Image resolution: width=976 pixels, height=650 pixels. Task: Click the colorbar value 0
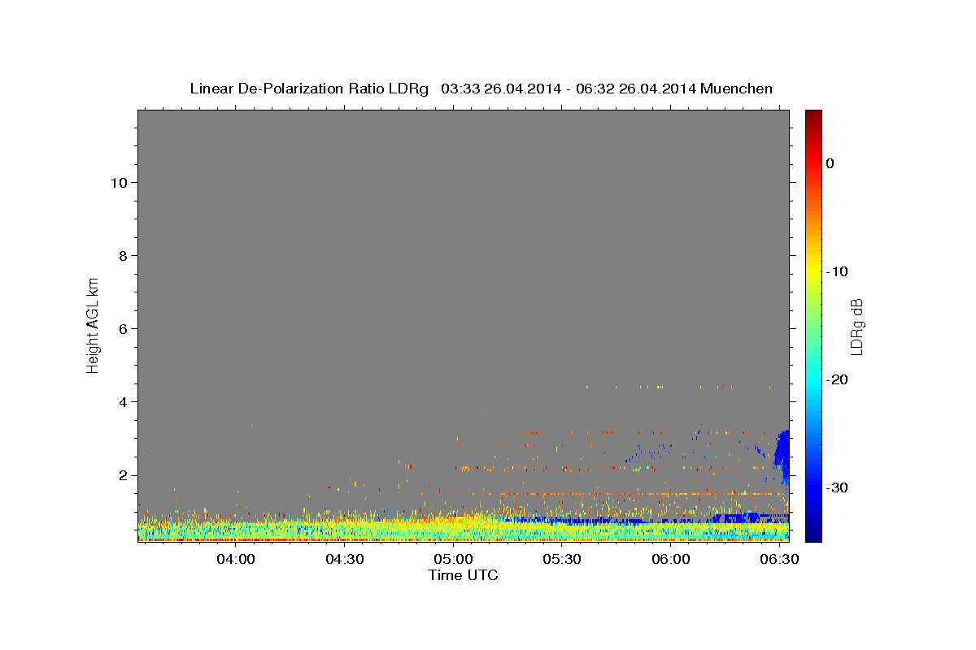(830, 163)
